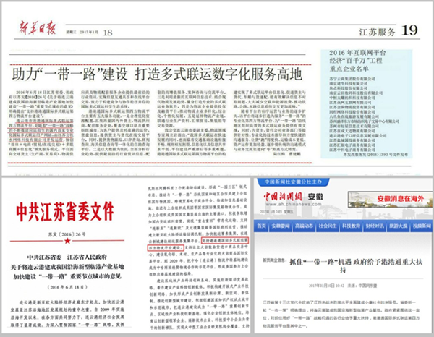Click the sidebar title 2016年互联网平台
This screenshot has height=337, width=434.
click(357, 53)
